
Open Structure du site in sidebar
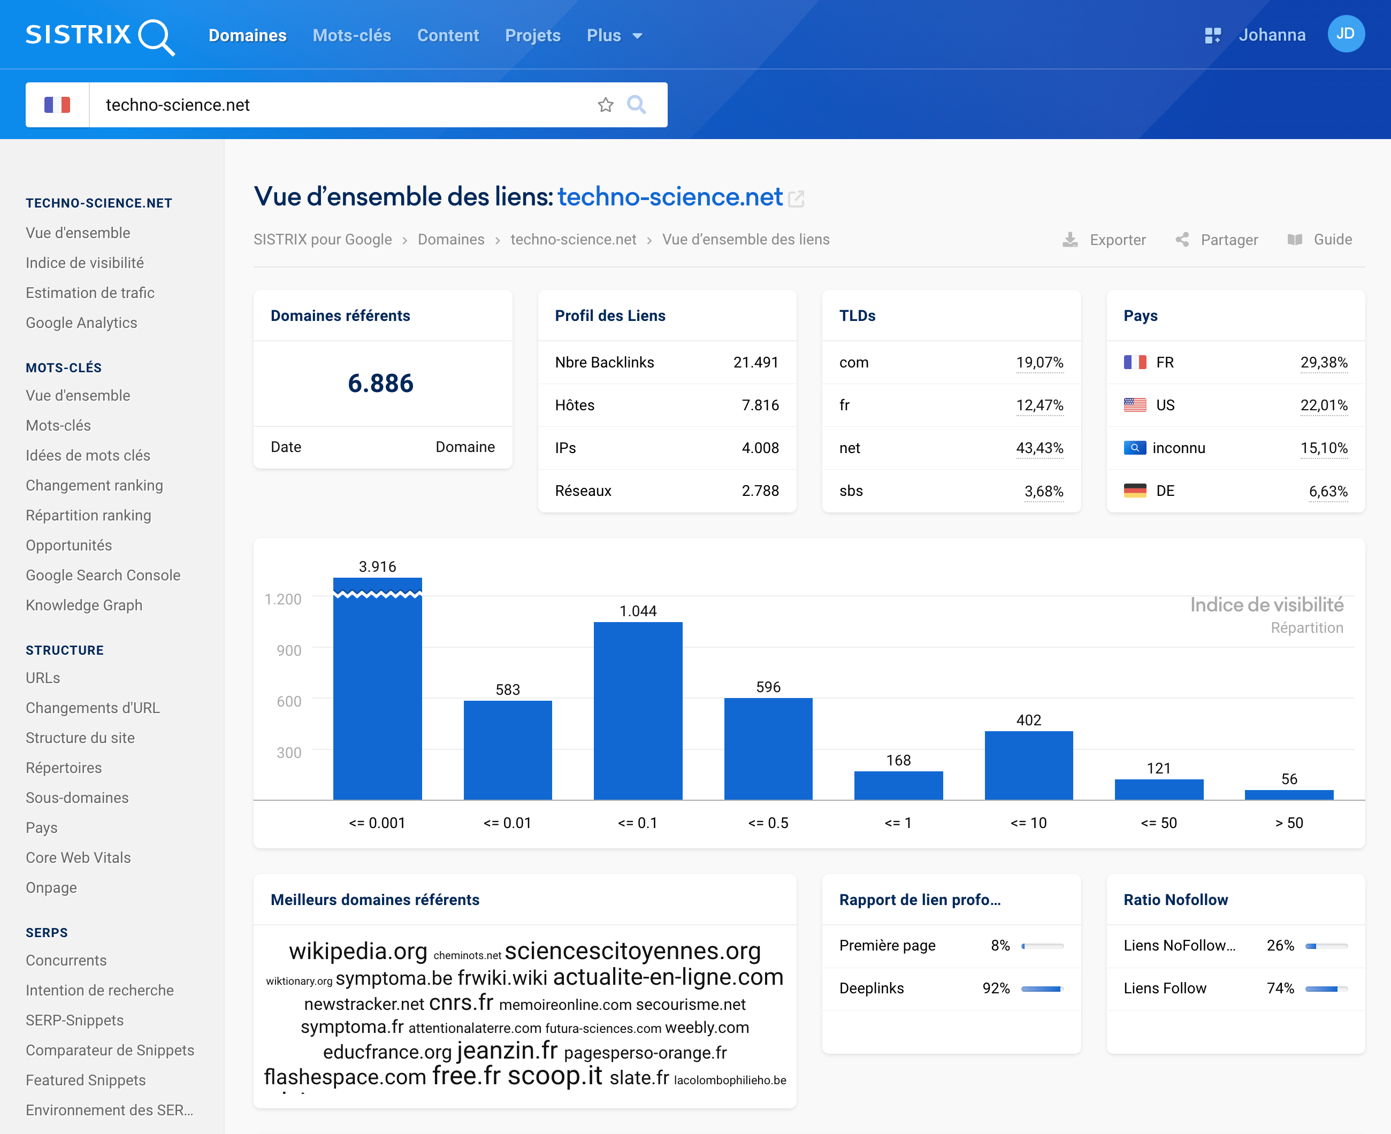click(80, 738)
